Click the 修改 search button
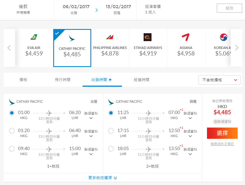The image size is (245, 185). 230,8
